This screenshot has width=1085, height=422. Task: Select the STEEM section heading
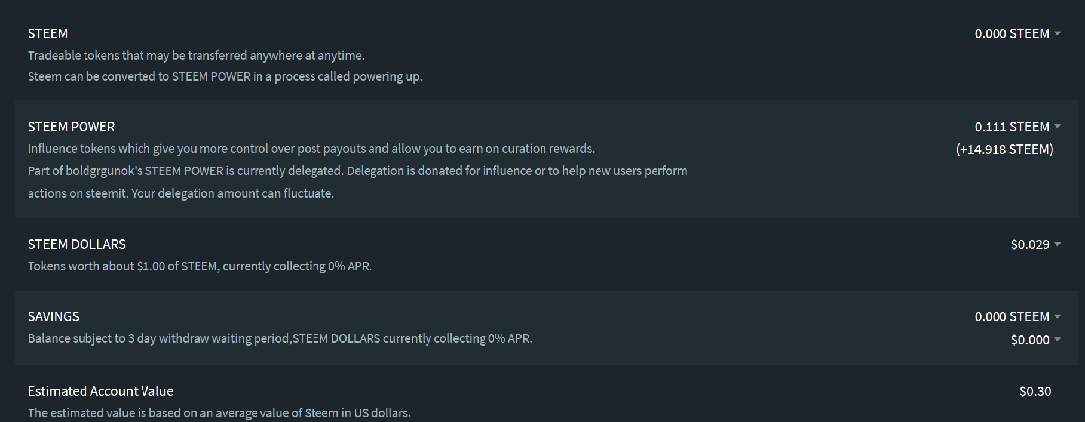pos(48,34)
